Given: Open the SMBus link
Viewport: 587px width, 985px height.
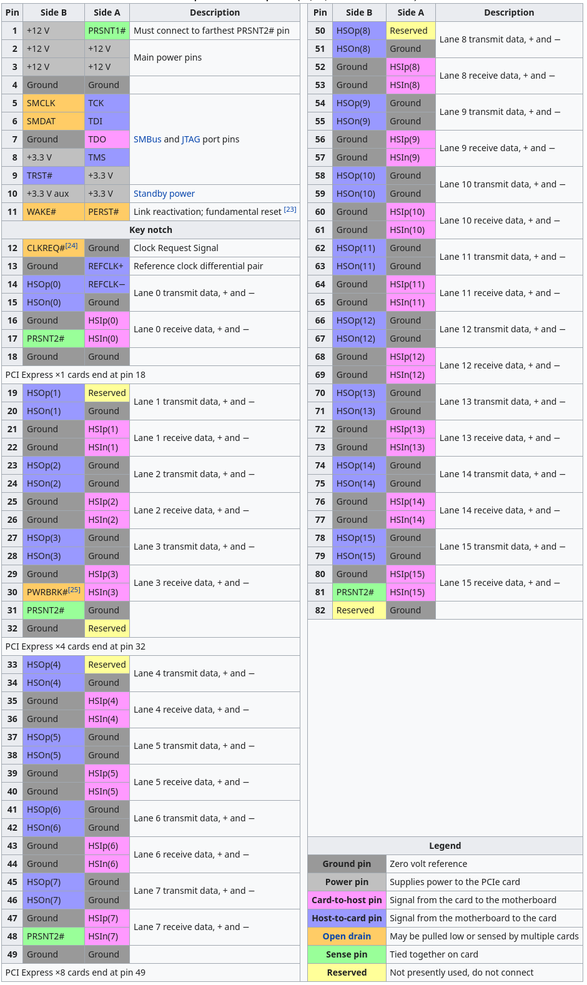Looking at the screenshot, I should coord(147,139).
